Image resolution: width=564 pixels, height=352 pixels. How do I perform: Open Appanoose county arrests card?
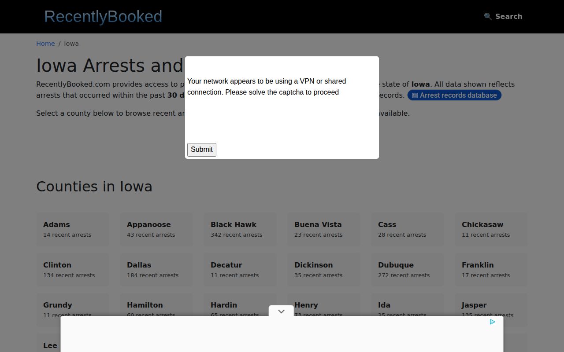[156, 229]
